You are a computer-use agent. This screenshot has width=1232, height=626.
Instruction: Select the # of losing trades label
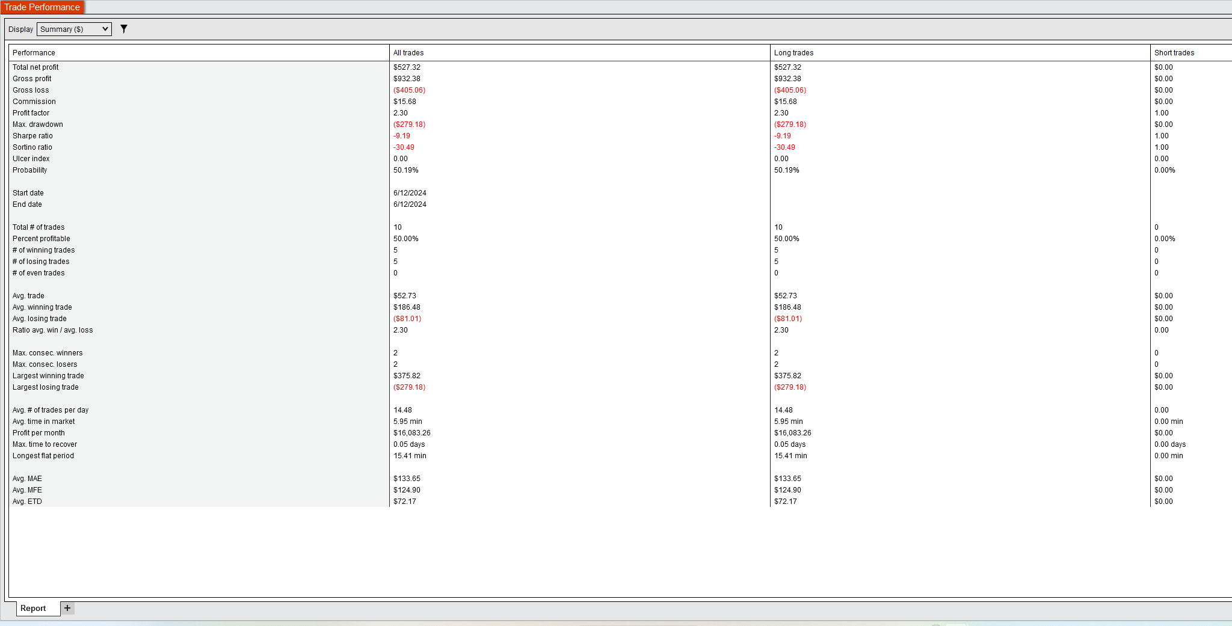pyautogui.click(x=41, y=262)
